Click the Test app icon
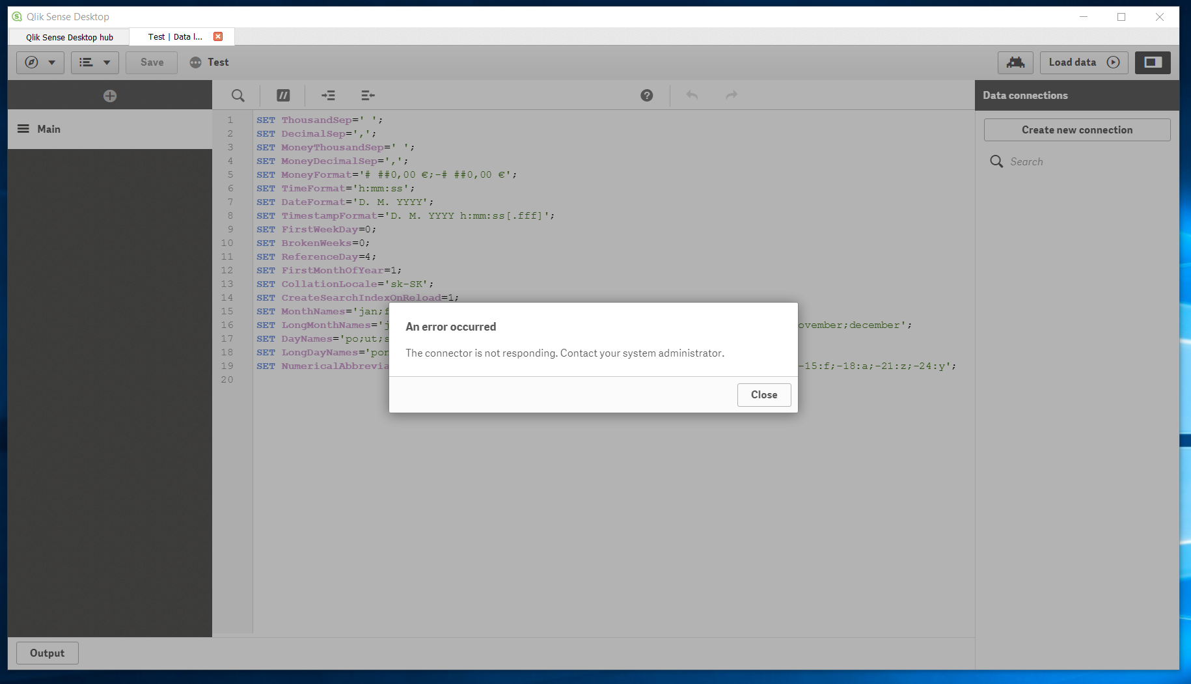 (195, 62)
